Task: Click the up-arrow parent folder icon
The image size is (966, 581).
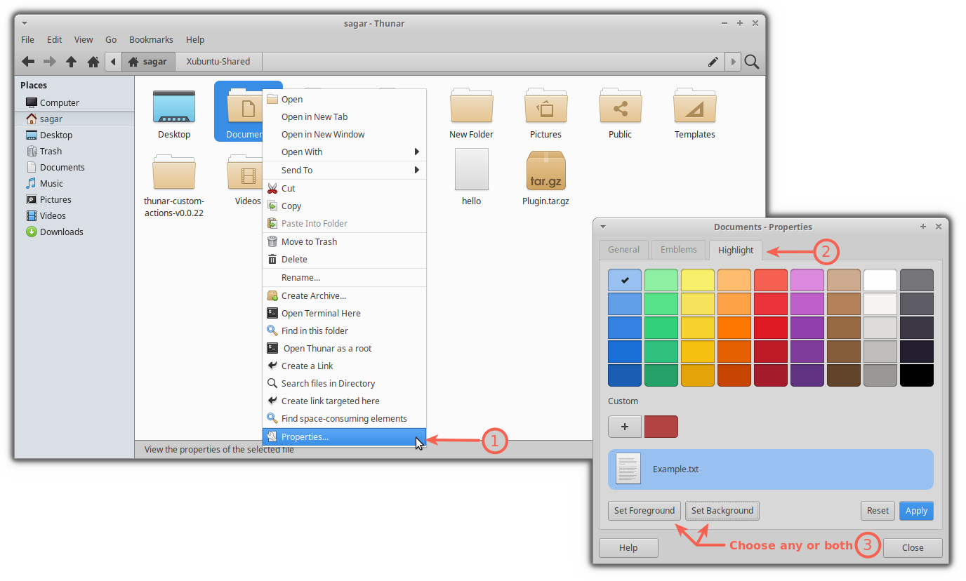Action: (71, 62)
